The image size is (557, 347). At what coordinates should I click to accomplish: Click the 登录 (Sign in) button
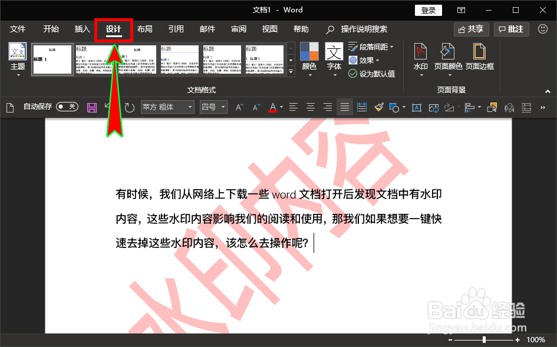point(428,10)
